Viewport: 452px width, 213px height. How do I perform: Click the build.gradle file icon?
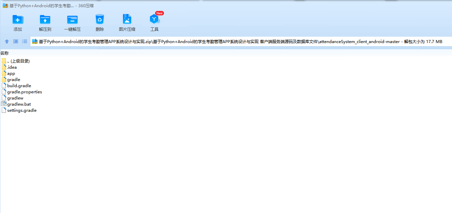(4, 85)
